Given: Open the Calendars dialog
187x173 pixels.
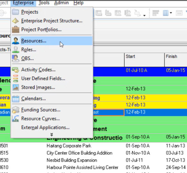Looking at the screenshot, I should point(52,99).
